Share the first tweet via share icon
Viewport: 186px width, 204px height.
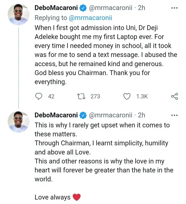[x=174, y=96]
